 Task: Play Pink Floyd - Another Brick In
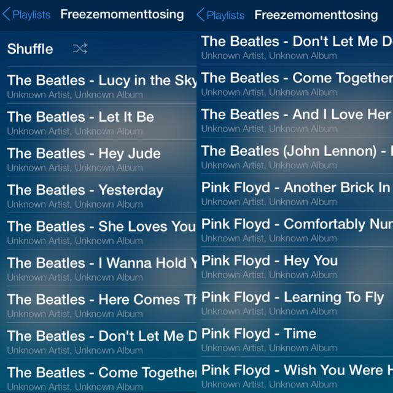297,192
